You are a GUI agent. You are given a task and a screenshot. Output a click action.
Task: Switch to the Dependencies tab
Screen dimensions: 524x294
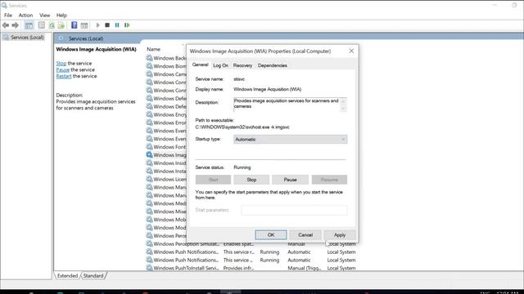273,65
